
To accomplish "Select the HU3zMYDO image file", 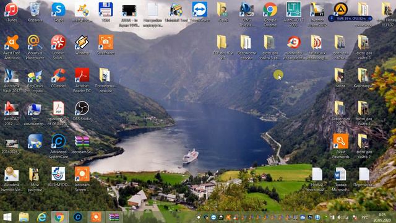I will click(58, 177).
